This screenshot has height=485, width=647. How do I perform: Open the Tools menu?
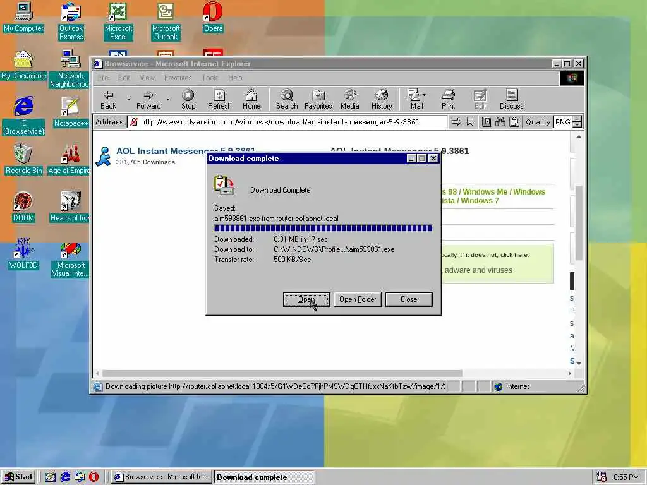point(210,78)
